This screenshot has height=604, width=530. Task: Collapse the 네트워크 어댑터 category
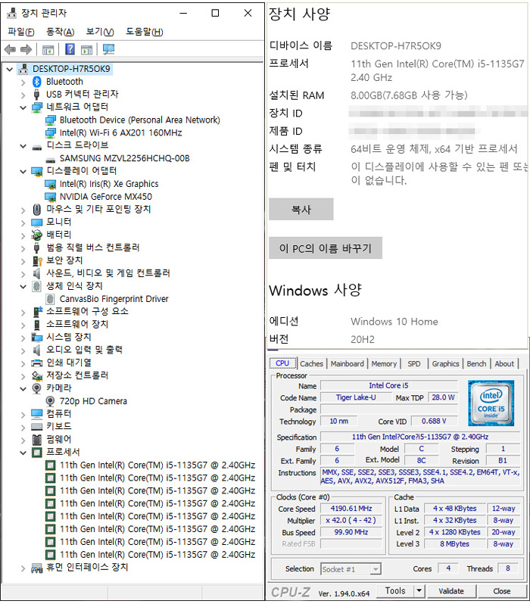[x=23, y=107]
